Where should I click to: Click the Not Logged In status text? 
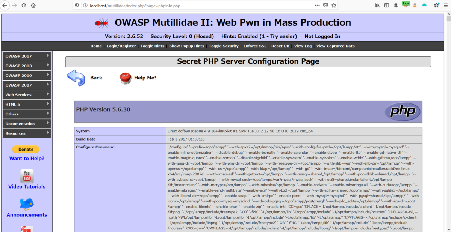coord(322,36)
